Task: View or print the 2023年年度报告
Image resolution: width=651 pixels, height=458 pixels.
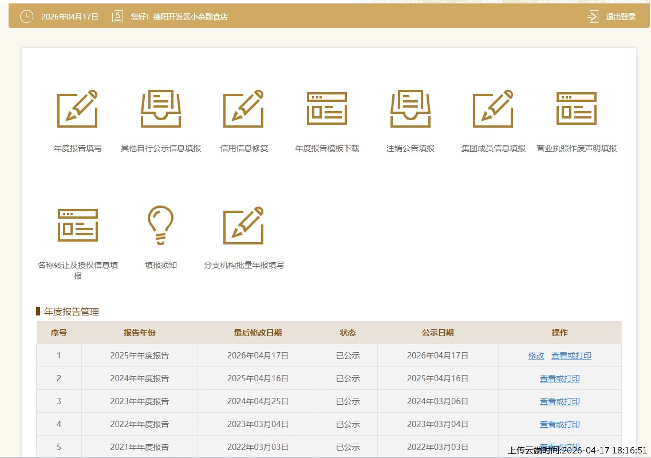Action: coord(559,401)
